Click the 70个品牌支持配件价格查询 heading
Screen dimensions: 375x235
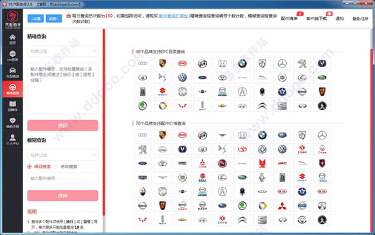161,123
